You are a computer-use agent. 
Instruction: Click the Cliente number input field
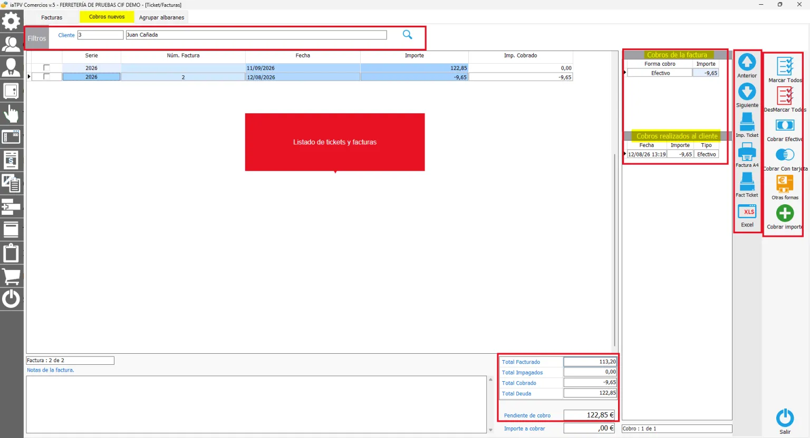(x=100, y=35)
